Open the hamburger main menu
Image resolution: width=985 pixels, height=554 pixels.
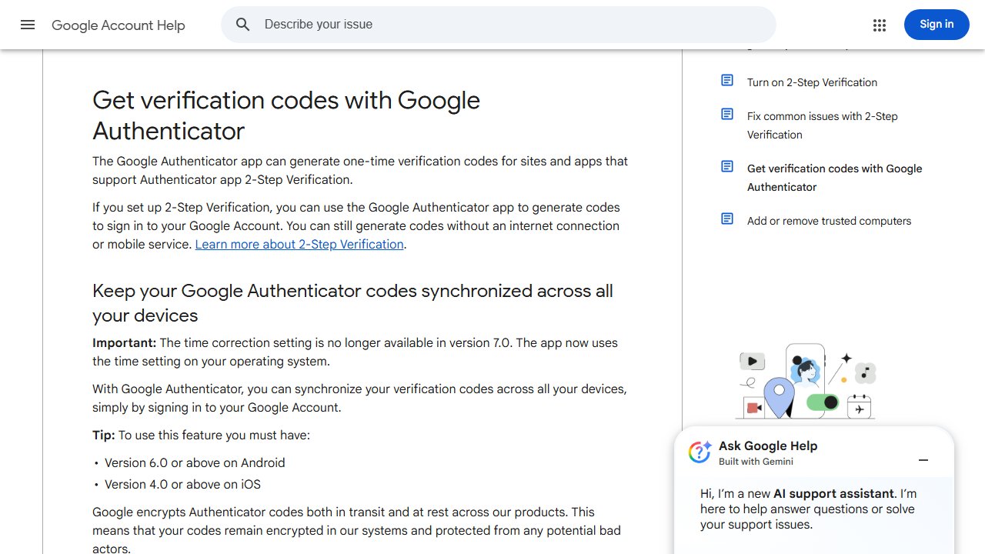tap(28, 25)
